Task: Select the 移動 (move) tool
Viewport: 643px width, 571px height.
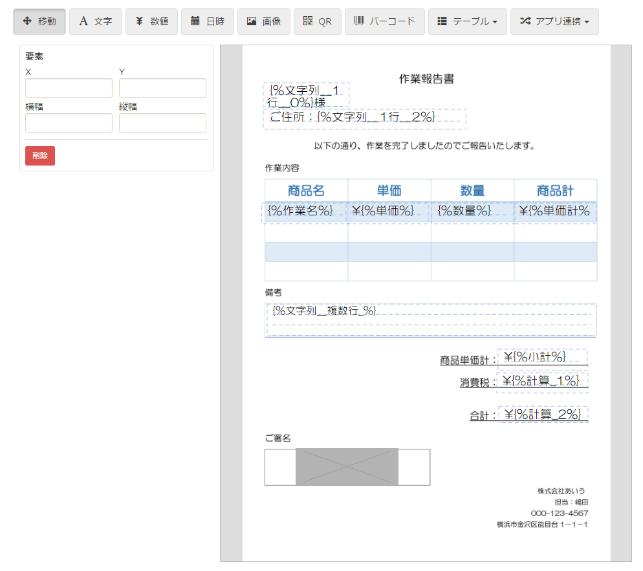Action: 39,22
